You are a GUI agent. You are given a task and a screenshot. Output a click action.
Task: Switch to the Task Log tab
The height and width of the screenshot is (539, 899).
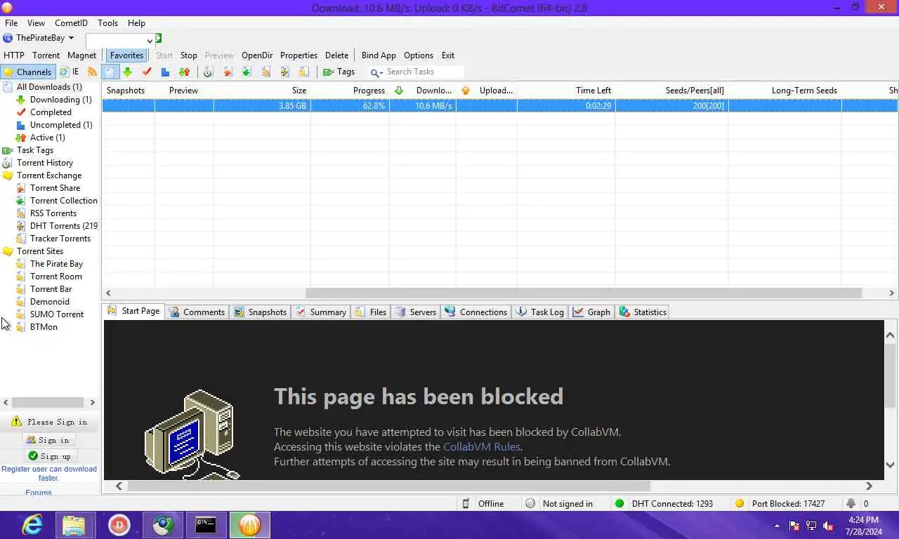tap(540, 312)
